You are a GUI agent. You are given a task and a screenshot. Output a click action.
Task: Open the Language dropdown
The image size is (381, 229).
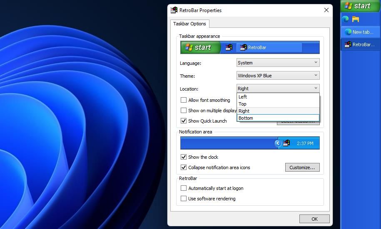click(x=278, y=63)
